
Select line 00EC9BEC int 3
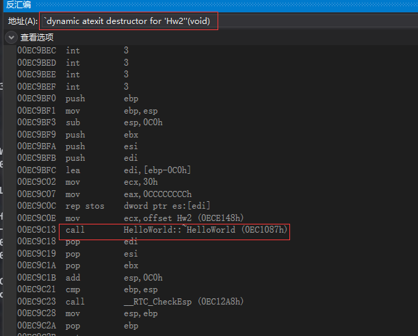click(x=73, y=51)
